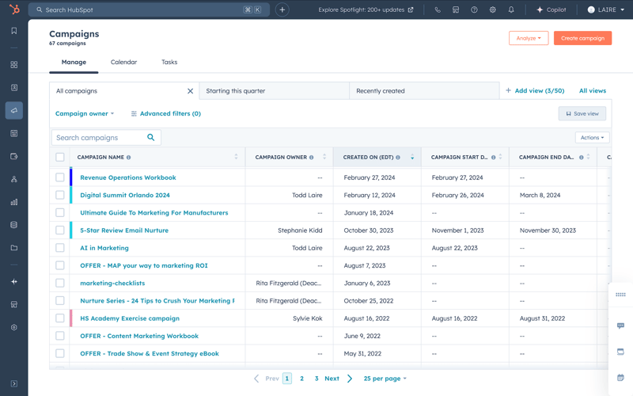The height and width of the screenshot is (396, 633).
Task: Open the notifications bell icon
Action: pos(511,10)
